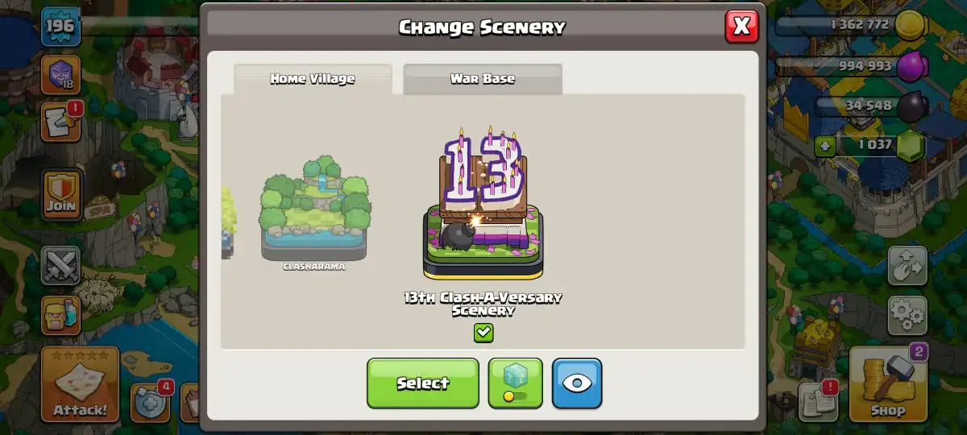The height and width of the screenshot is (435, 967).
Task: Open the notes icon beside Shop
Action: pos(817,401)
